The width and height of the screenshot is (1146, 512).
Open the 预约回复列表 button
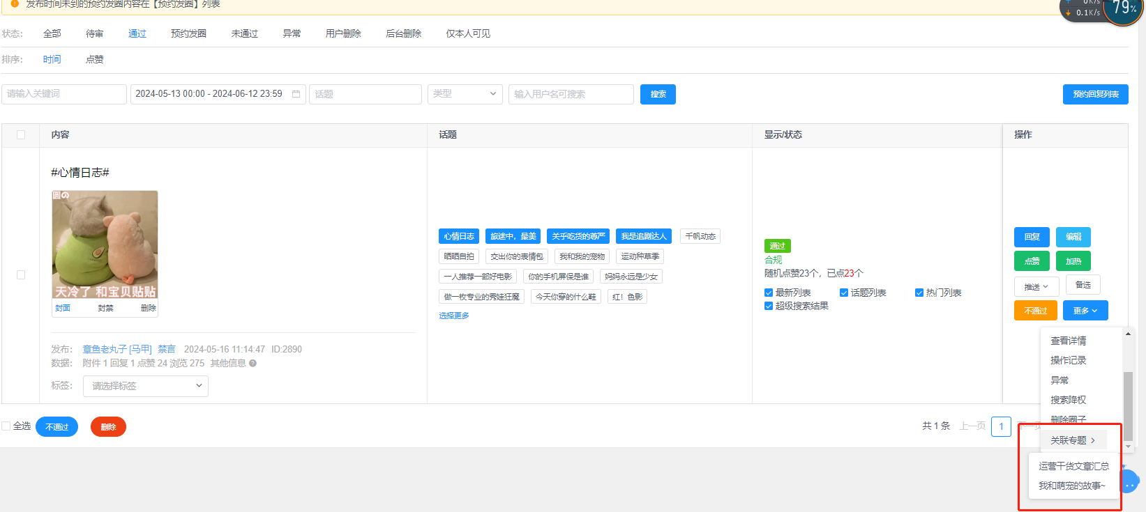pos(1096,94)
